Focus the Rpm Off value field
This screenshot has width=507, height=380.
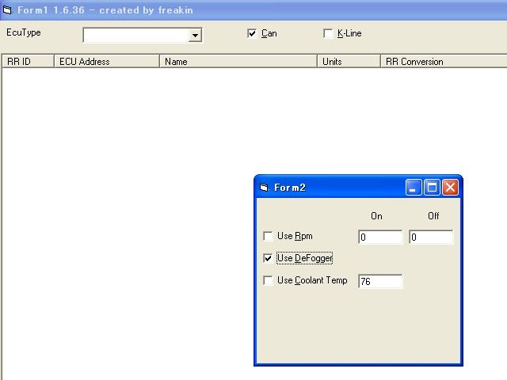pyautogui.click(x=431, y=237)
